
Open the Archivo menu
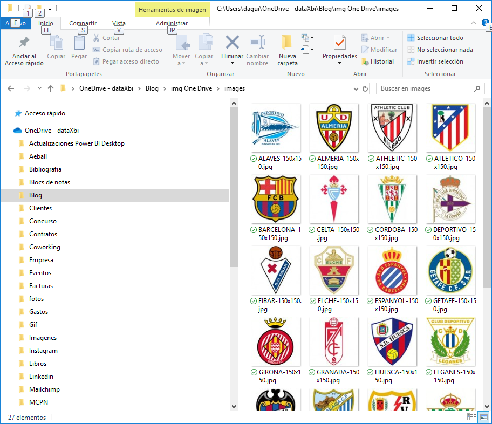15,23
